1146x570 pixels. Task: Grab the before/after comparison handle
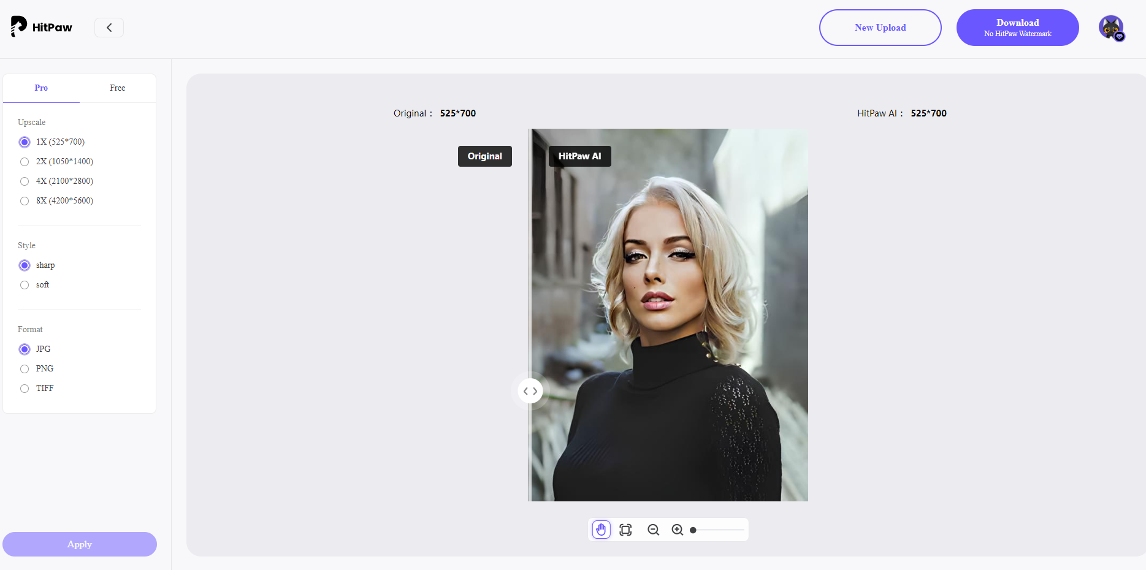coord(530,391)
